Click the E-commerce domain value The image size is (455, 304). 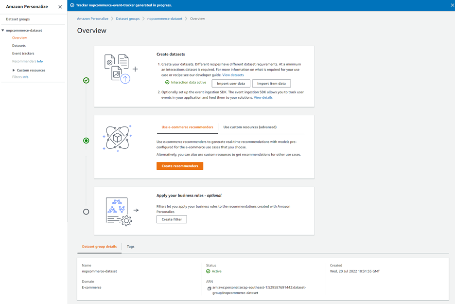click(x=91, y=287)
